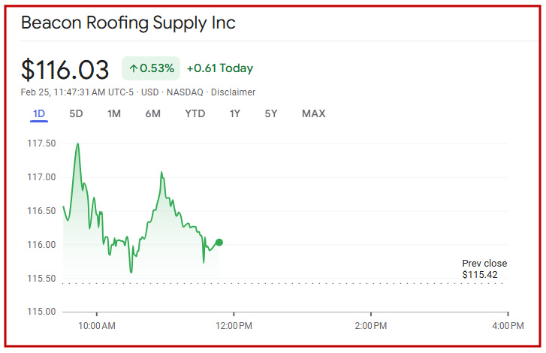The width and height of the screenshot is (546, 353).
Task: Select the YTD range tab
Action: point(195,114)
